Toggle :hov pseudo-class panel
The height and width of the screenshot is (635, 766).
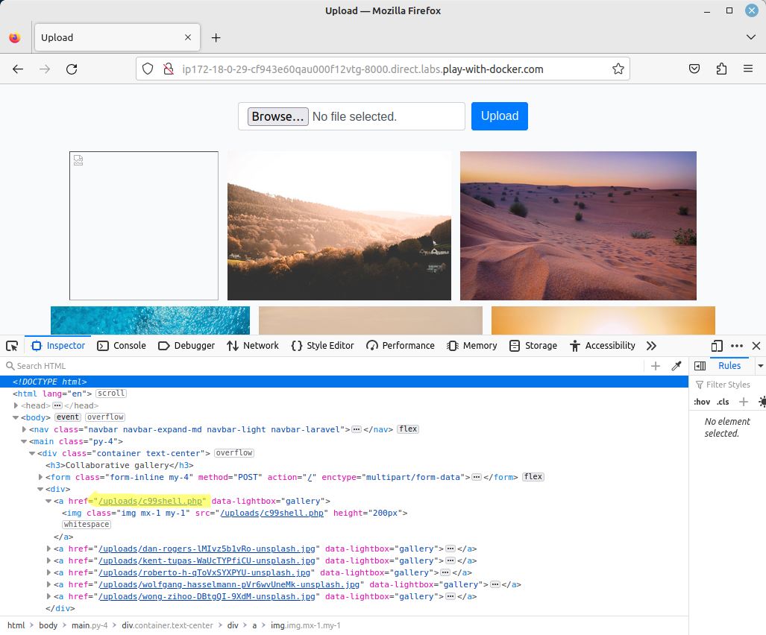[702, 402]
